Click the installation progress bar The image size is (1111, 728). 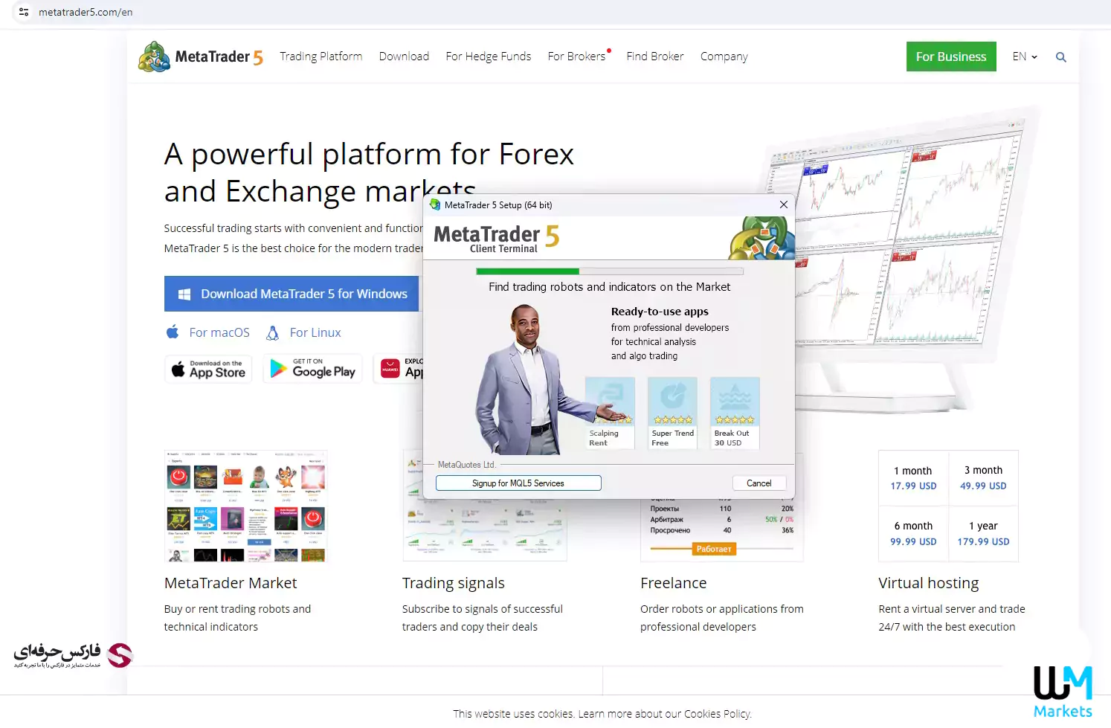[610, 271]
